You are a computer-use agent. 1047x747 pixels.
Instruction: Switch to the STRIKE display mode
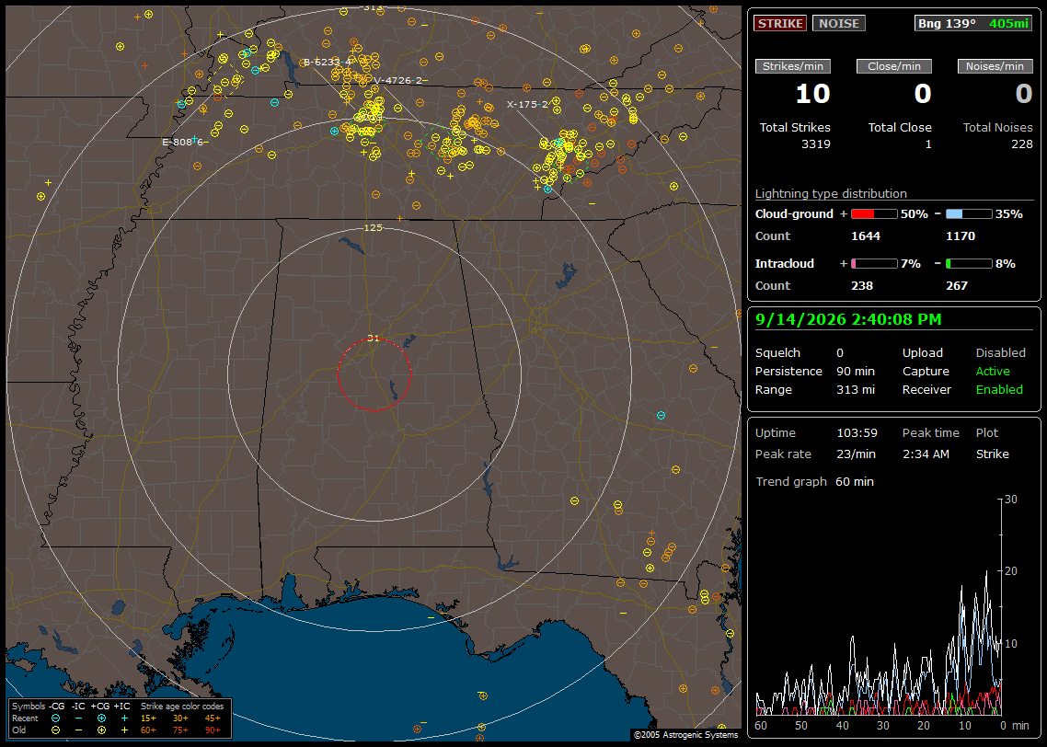click(x=780, y=23)
